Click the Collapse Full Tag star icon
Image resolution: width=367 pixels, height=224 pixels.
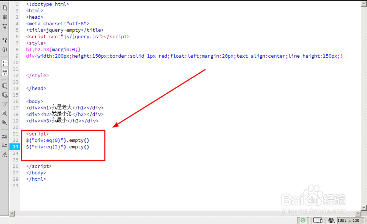click(5, 17)
